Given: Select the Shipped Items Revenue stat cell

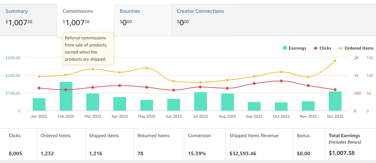Looking at the screenshot, I should pyautogui.click(x=259, y=145).
